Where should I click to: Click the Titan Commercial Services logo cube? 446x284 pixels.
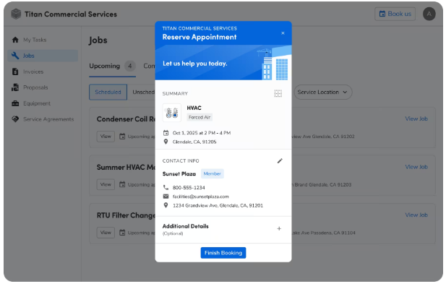pyautogui.click(x=16, y=14)
